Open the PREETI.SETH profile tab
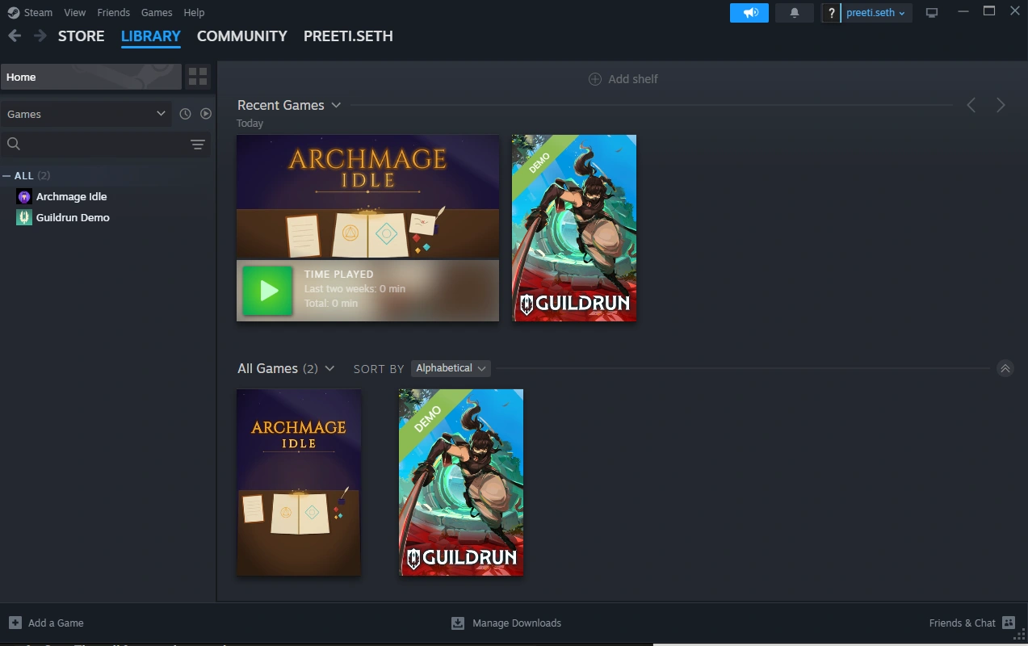Image resolution: width=1028 pixels, height=646 pixels. click(x=348, y=36)
